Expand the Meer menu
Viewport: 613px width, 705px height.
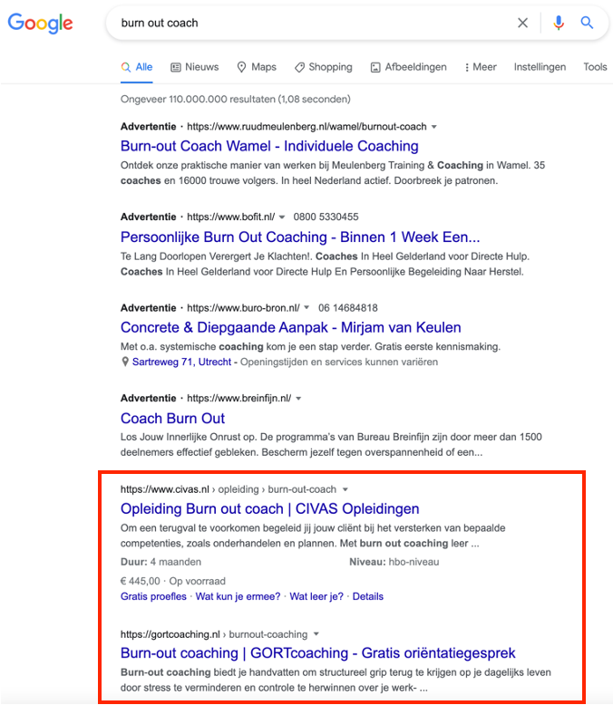tap(481, 67)
